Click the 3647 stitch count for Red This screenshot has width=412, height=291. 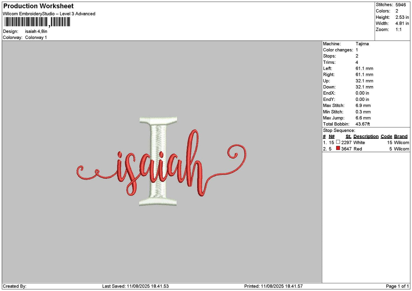pyautogui.click(x=346, y=149)
